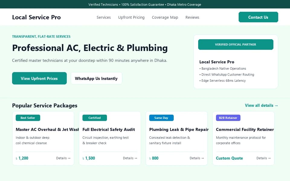This screenshot has width=290, height=181.
Task: Click the Best Seller badge
Action: (28, 118)
